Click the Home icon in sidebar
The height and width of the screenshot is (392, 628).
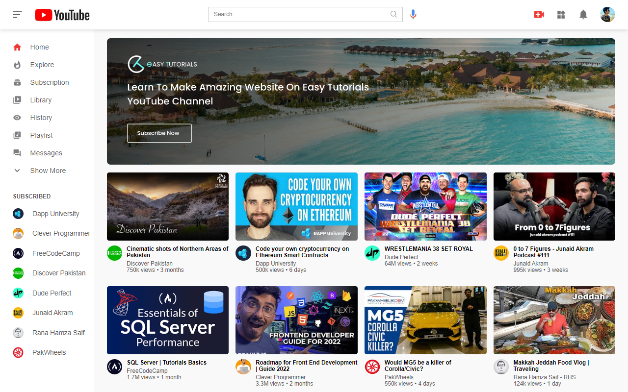point(17,47)
